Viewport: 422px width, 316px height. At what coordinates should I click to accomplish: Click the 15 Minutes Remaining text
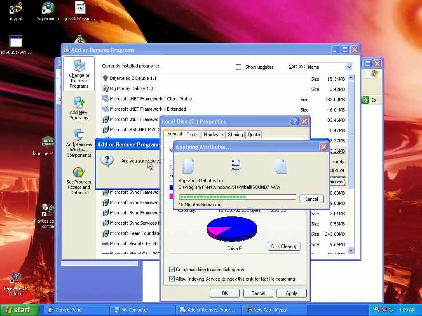(200, 204)
